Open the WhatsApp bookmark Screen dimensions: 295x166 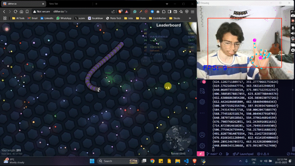64,18
